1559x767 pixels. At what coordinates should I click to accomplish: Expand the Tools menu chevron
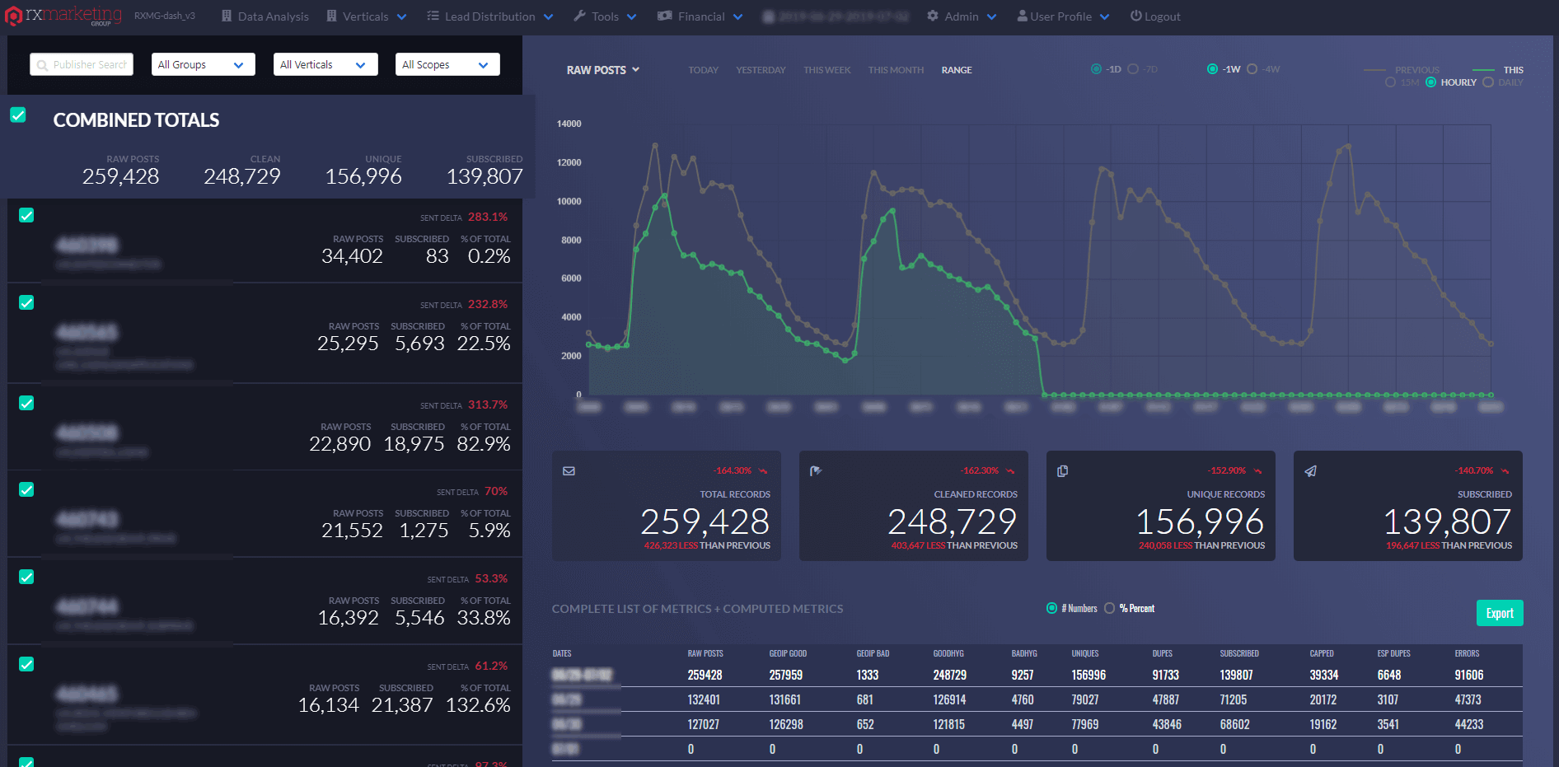[631, 17]
